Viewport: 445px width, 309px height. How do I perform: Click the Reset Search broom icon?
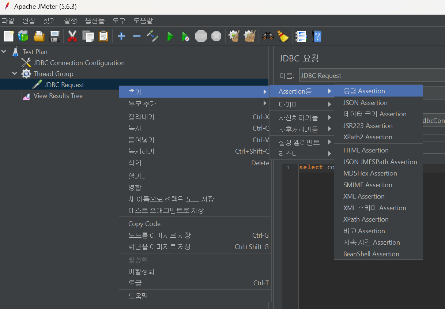pos(282,36)
